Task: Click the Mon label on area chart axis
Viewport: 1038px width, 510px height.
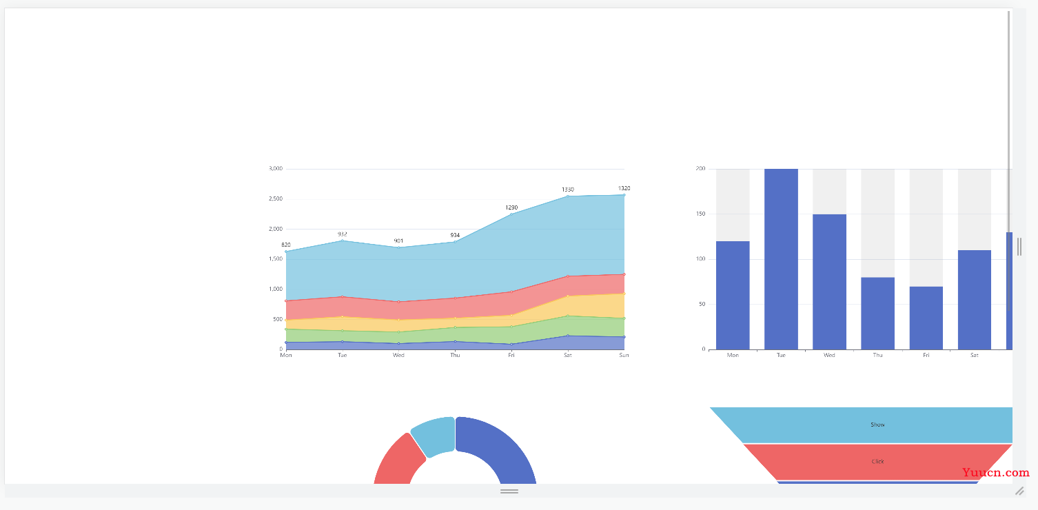Action: coord(286,356)
